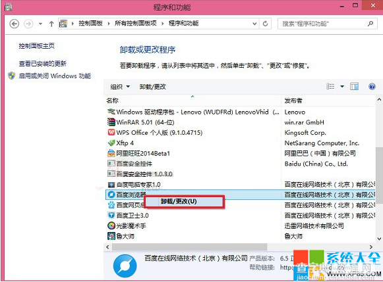This screenshot has width=383, height=282.
Task: Click the control panel icon in address bar
Action: 63,24
